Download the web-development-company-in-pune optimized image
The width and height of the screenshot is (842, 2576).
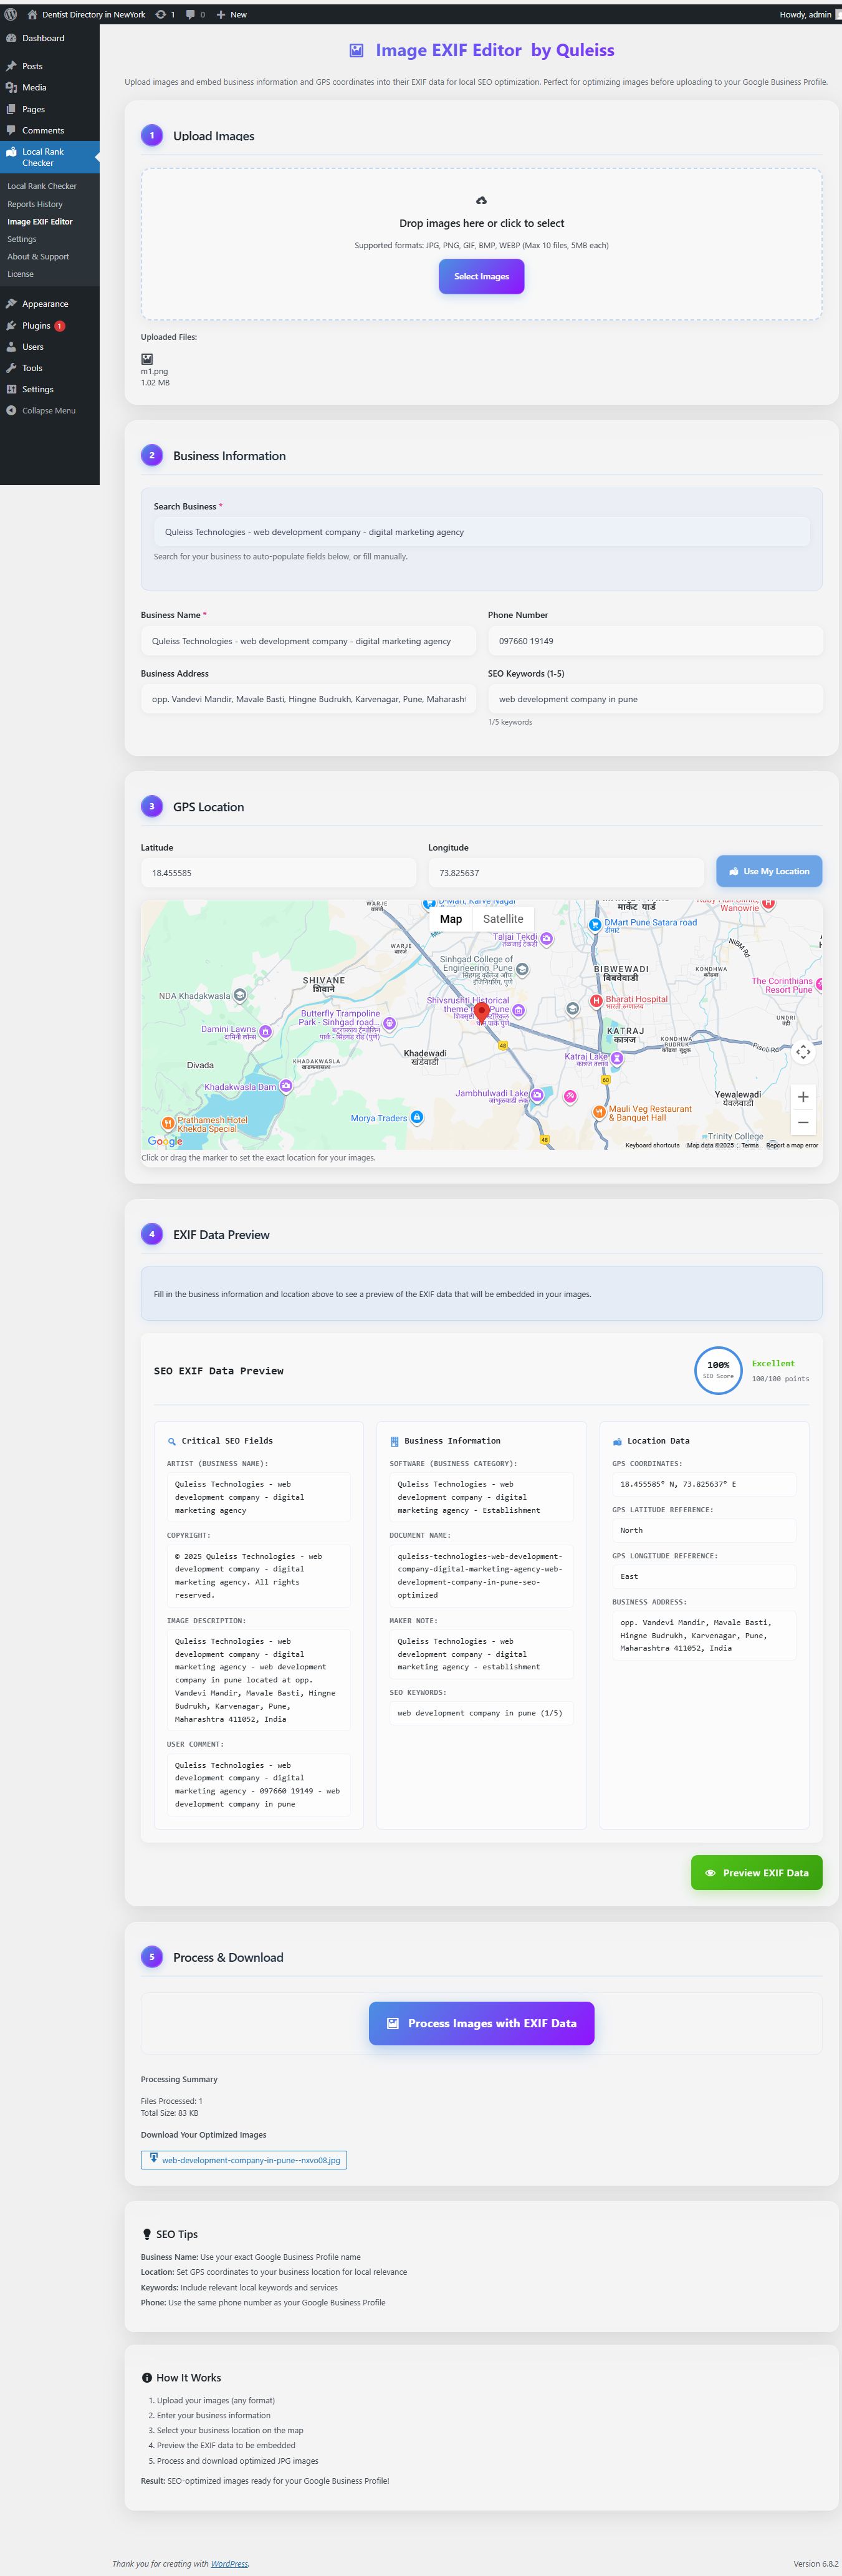244,2160
